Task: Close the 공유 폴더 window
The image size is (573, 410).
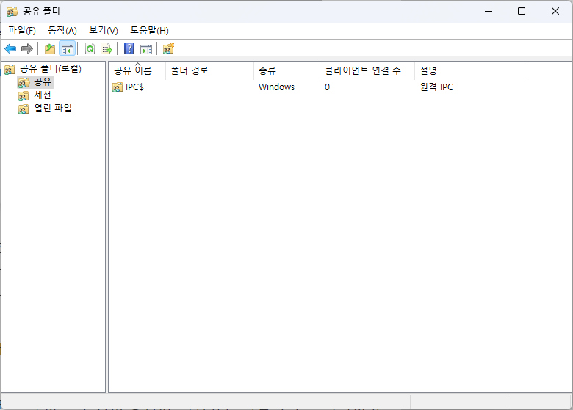Action: coord(555,11)
